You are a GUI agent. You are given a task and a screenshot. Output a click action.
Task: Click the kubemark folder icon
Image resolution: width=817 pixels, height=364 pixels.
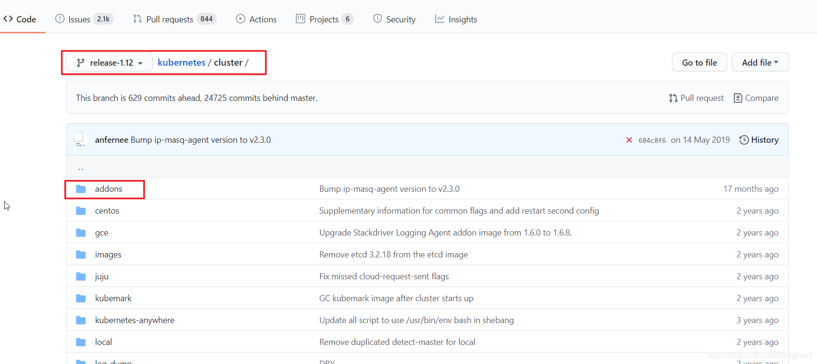pos(81,298)
